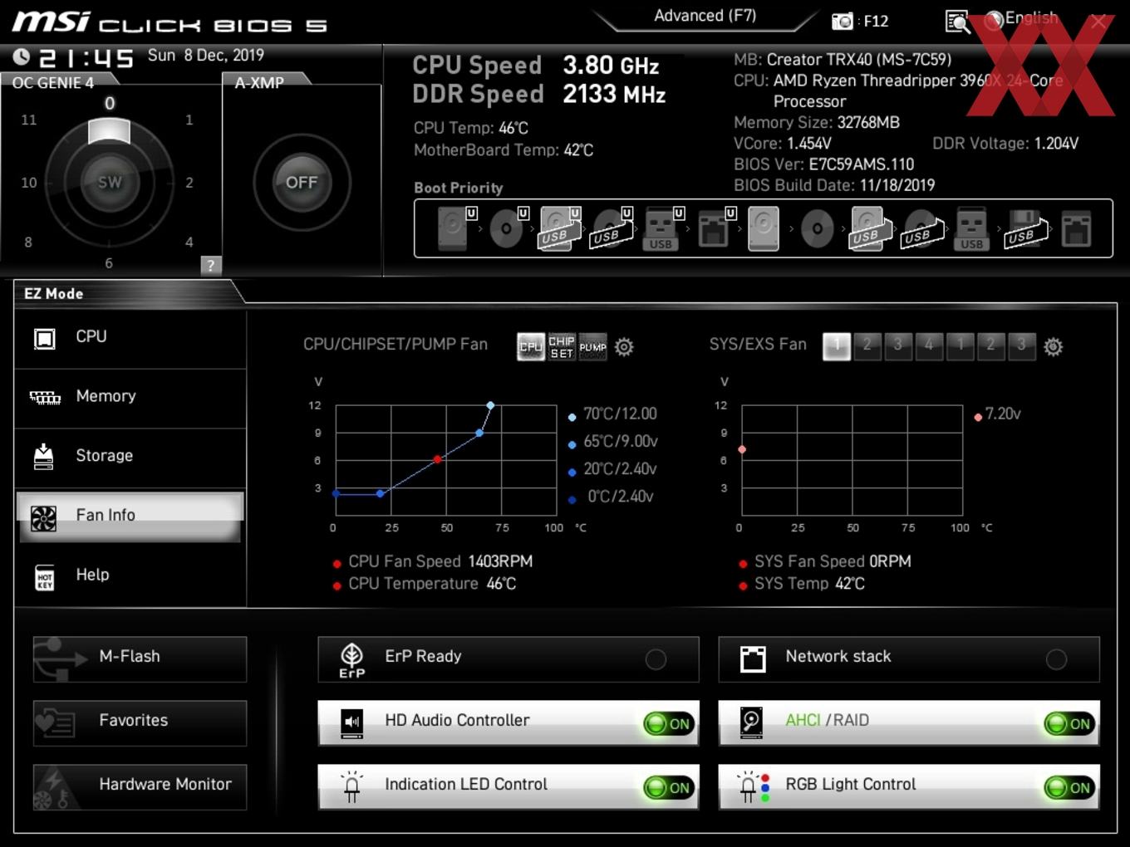
Task: Turn on the A-XMP OFF button
Action: (302, 182)
